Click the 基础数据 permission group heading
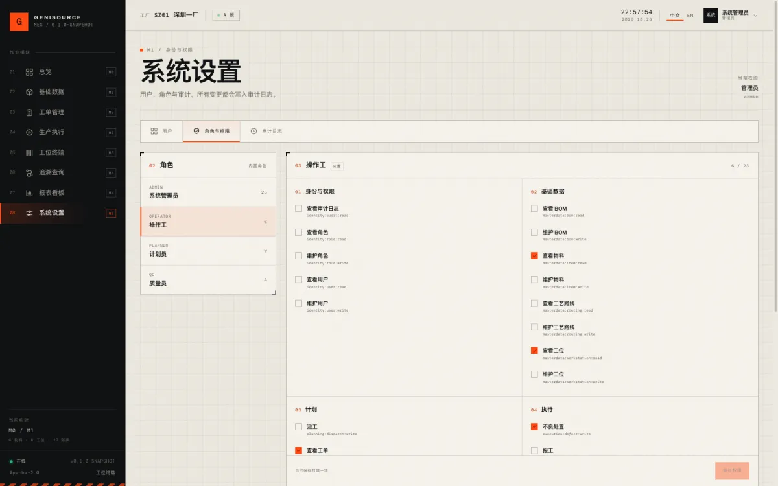The width and height of the screenshot is (778, 486). pos(552,192)
